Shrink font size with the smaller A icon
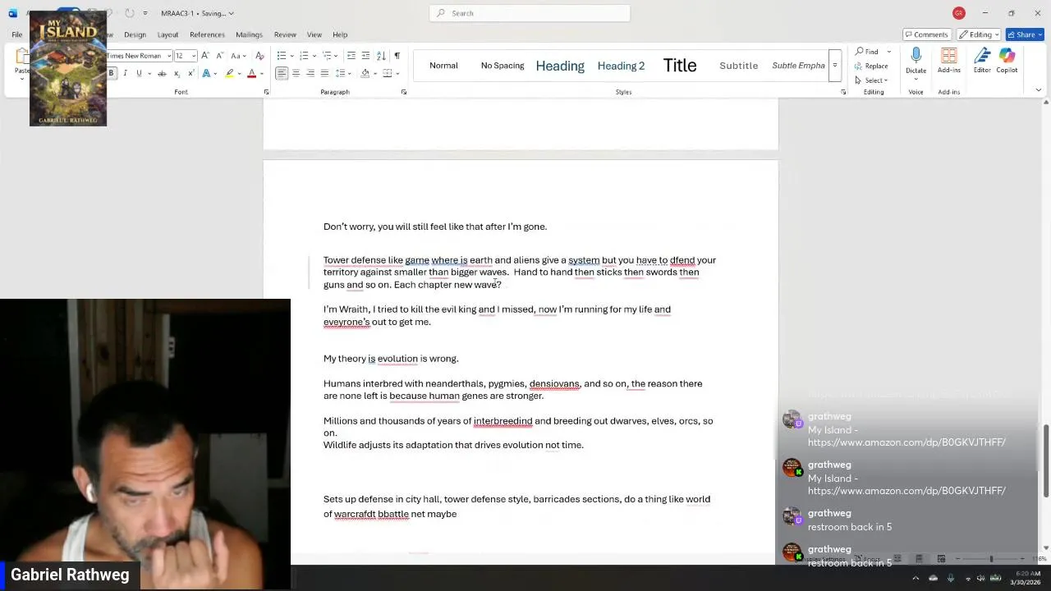Screen dimensions: 1051x591 coord(220,56)
